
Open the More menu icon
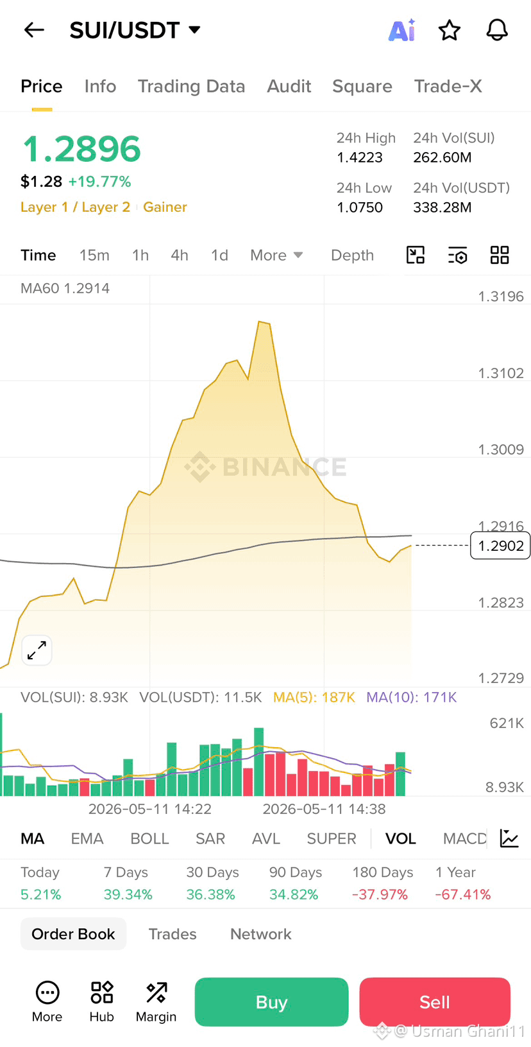[x=47, y=1001]
